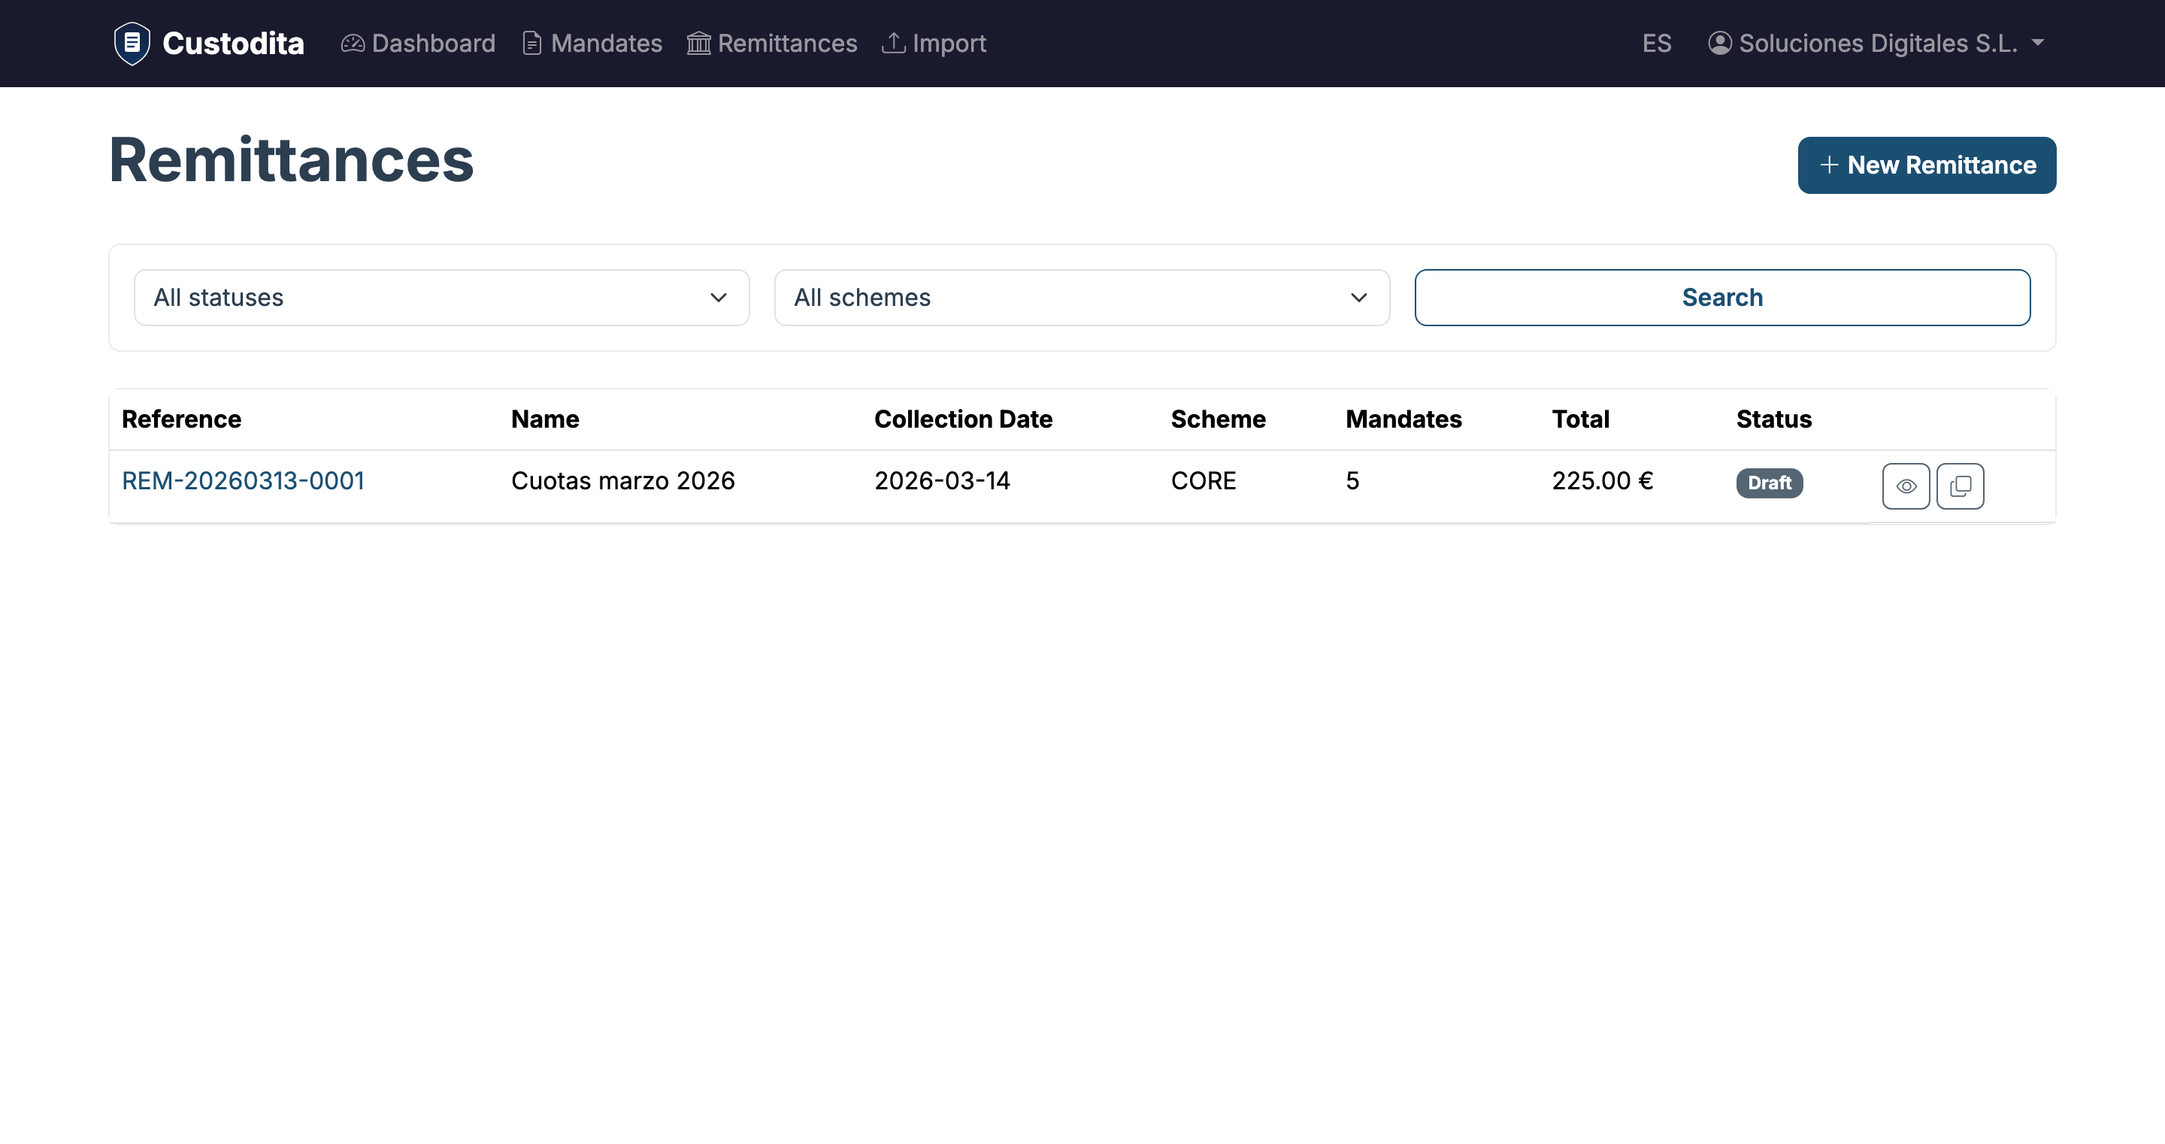The height and width of the screenshot is (1144, 2165).
Task: Duplicate remittance using copy icon
Action: coord(1960,486)
